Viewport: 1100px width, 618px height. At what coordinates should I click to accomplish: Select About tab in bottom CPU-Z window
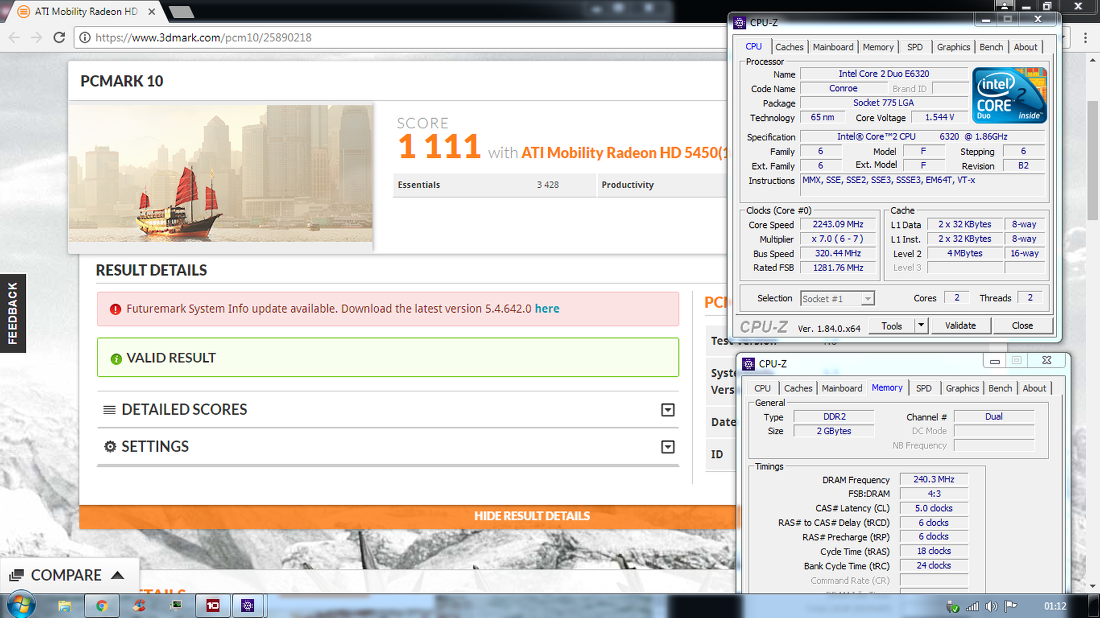pyautogui.click(x=1034, y=388)
